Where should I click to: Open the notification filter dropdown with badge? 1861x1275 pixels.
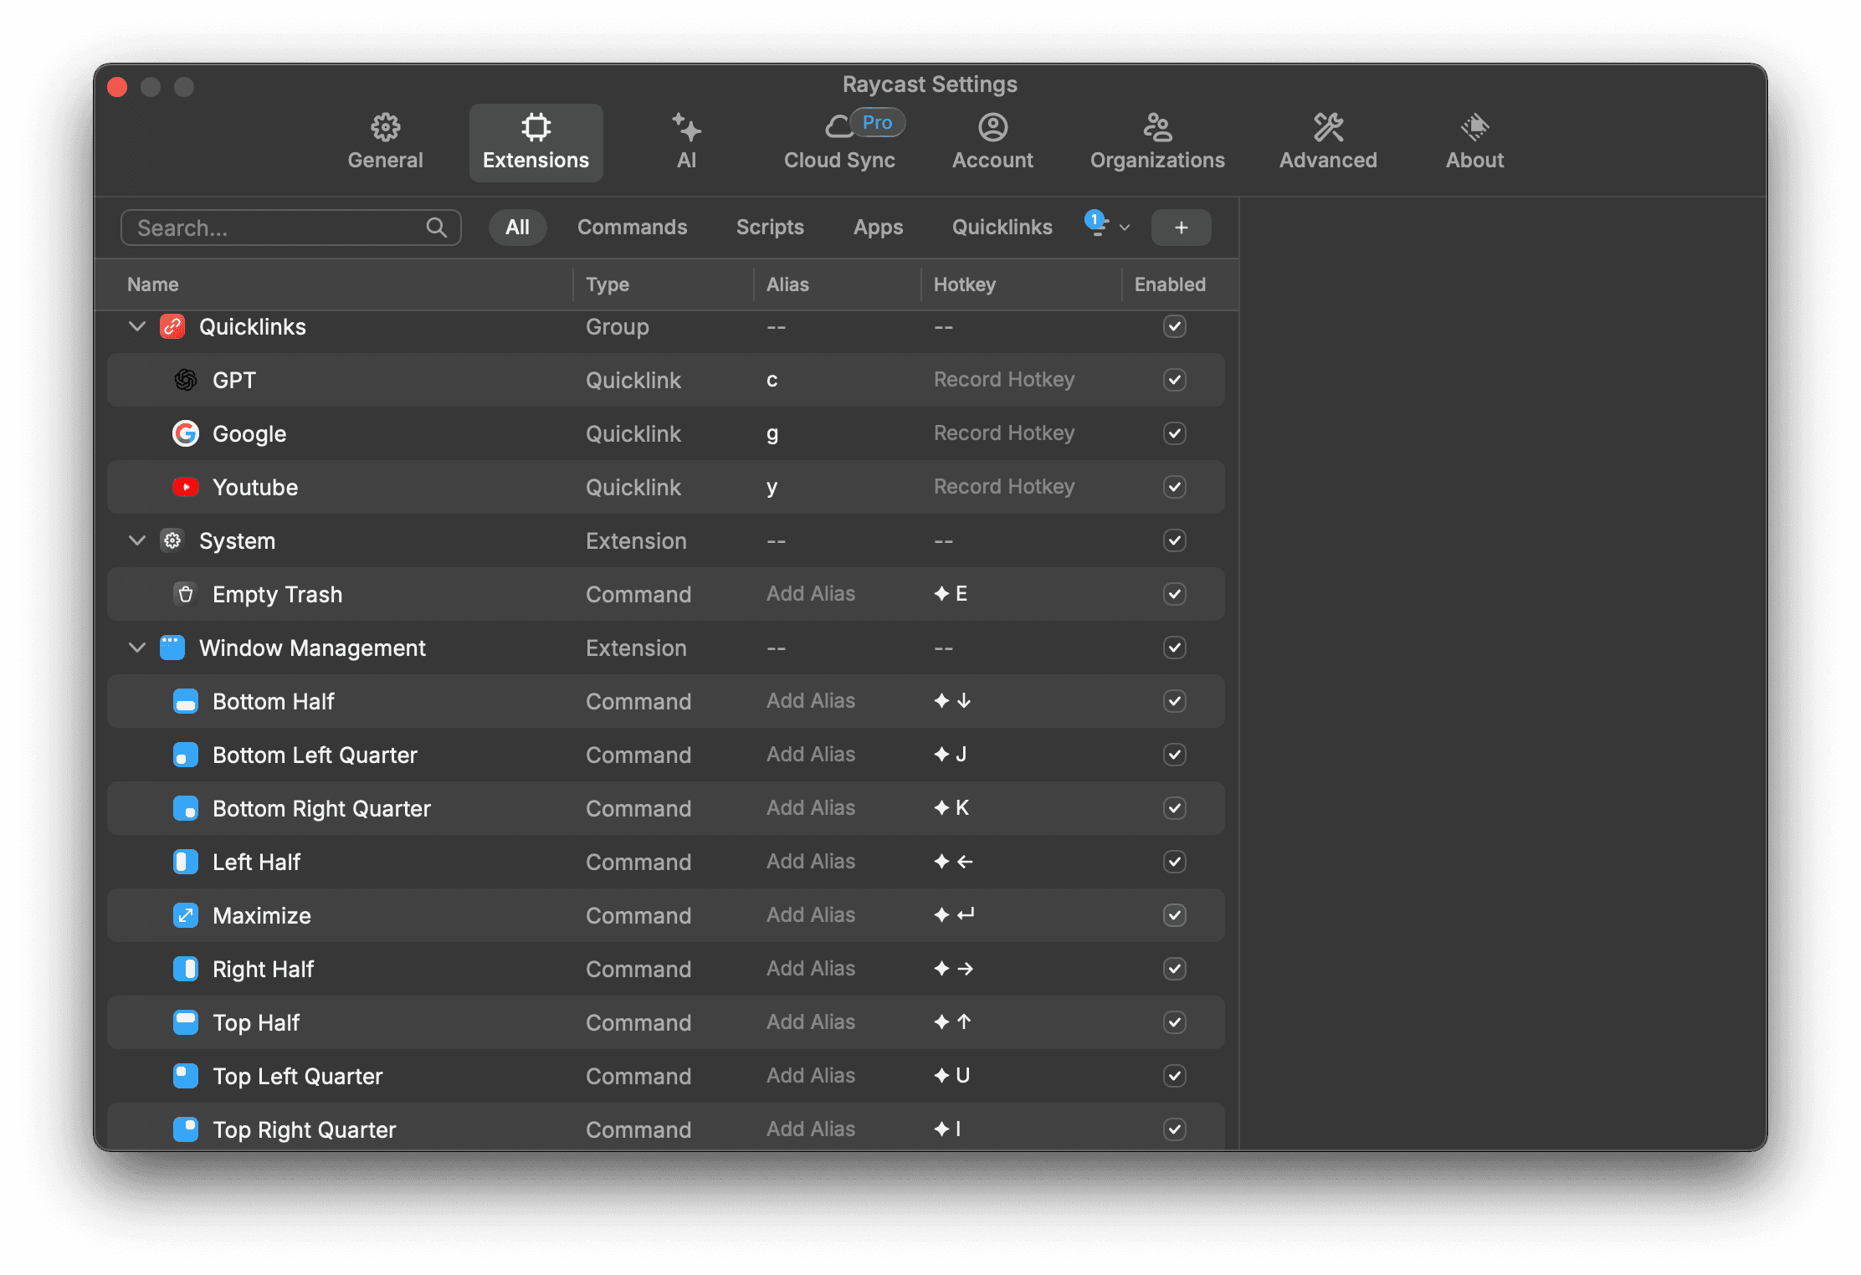click(x=1106, y=225)
